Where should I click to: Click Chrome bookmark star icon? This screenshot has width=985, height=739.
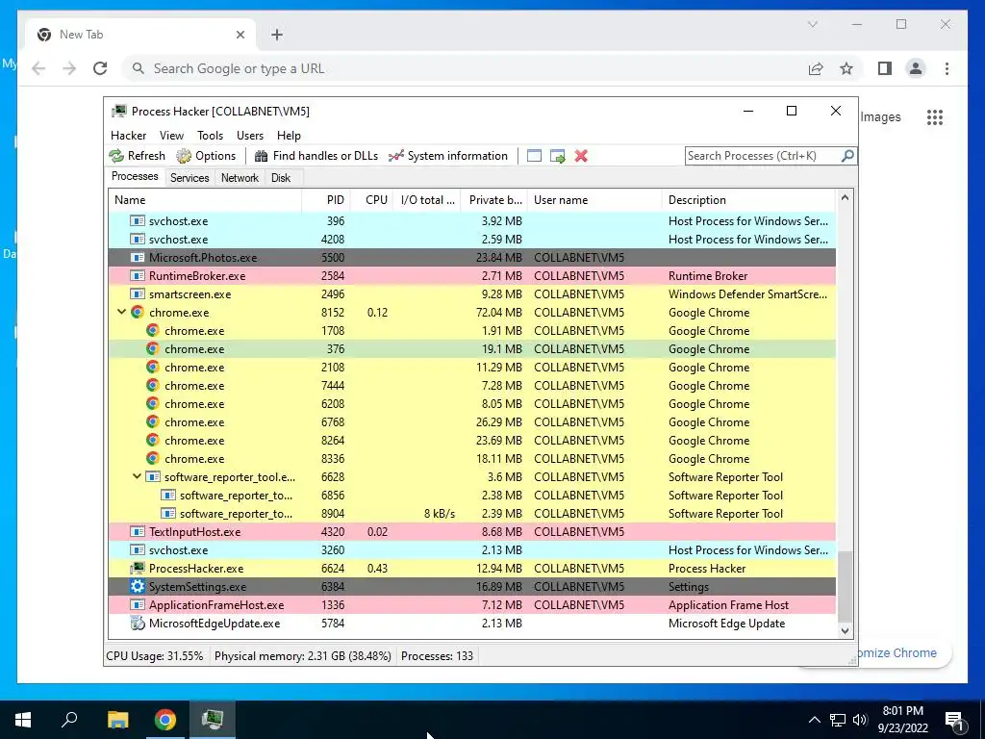click(846, 68)
